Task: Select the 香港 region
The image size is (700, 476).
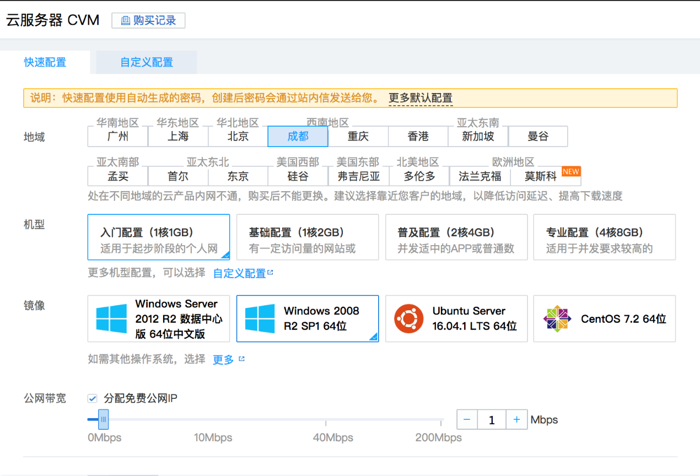Action: click(418, 136)
